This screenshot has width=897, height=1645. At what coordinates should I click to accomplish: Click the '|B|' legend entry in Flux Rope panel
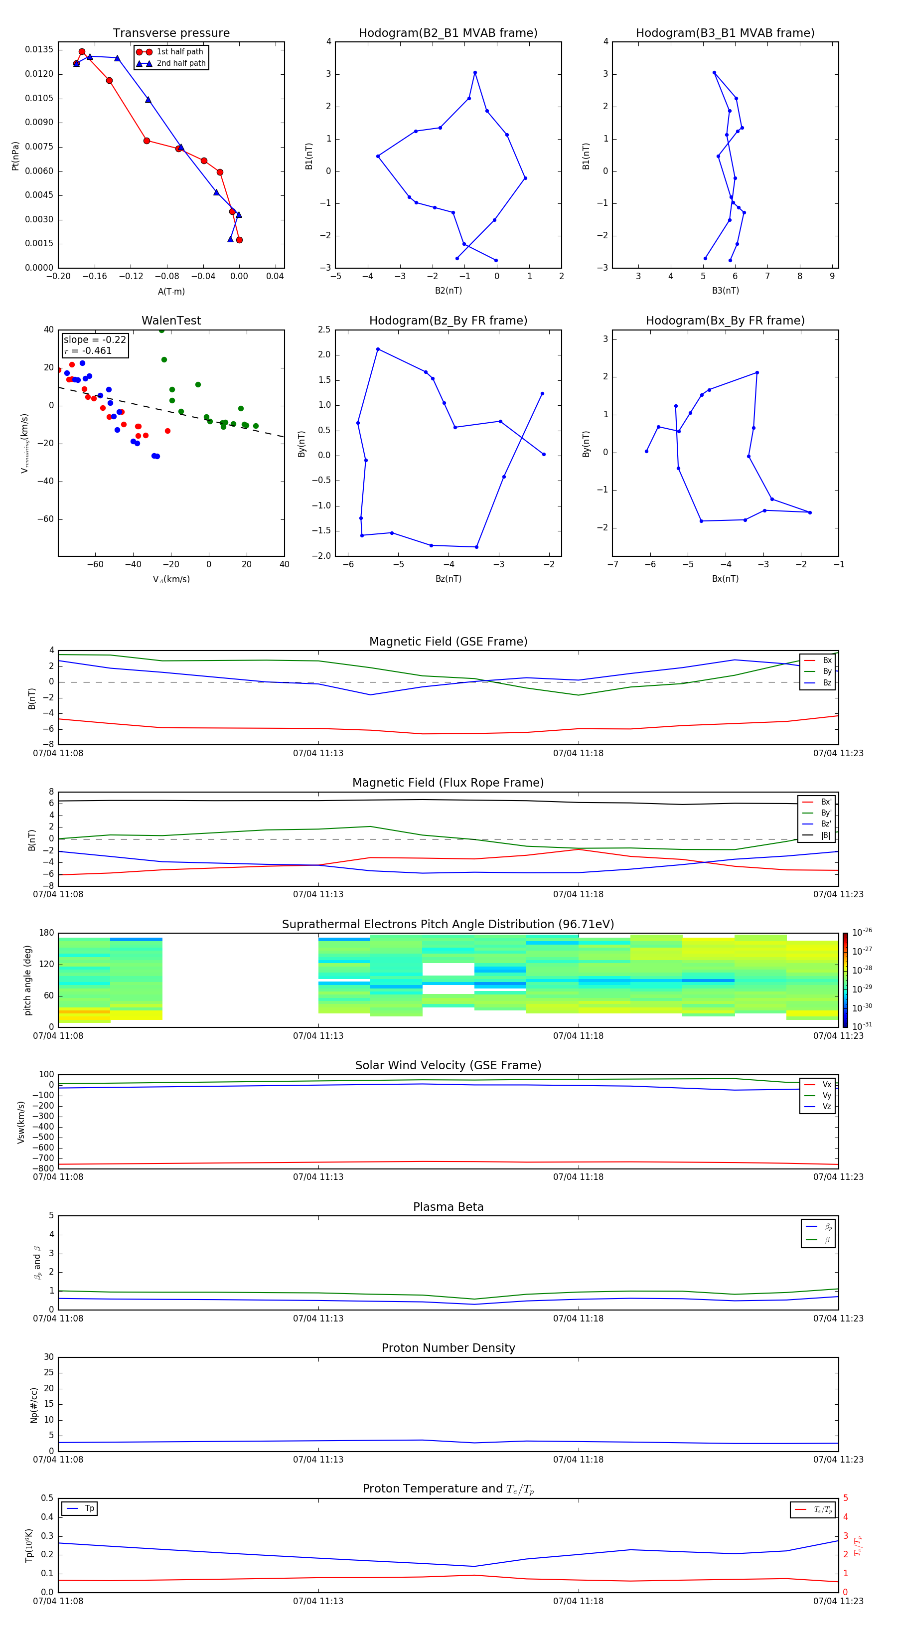(x=817, y=835)
